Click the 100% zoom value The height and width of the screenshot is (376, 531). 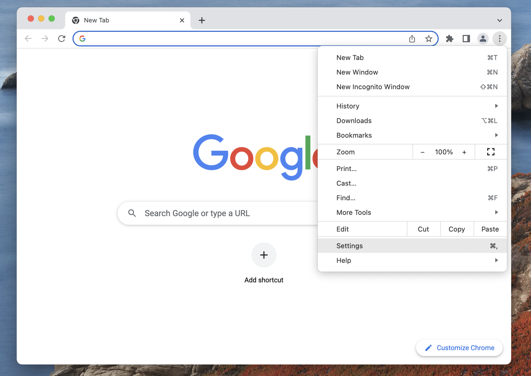(x=444, y=152)
